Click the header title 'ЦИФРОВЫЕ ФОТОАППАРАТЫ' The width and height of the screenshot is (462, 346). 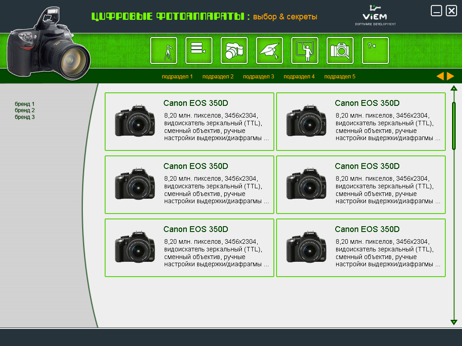(x=168, y=17)
